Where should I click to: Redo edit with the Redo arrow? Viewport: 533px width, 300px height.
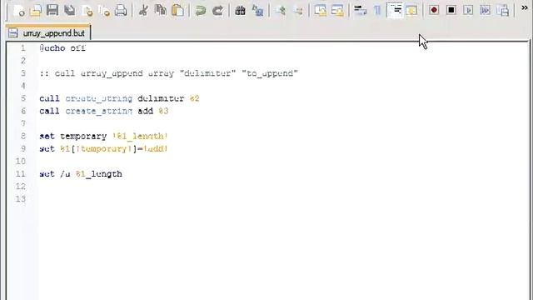pos(217,11)
